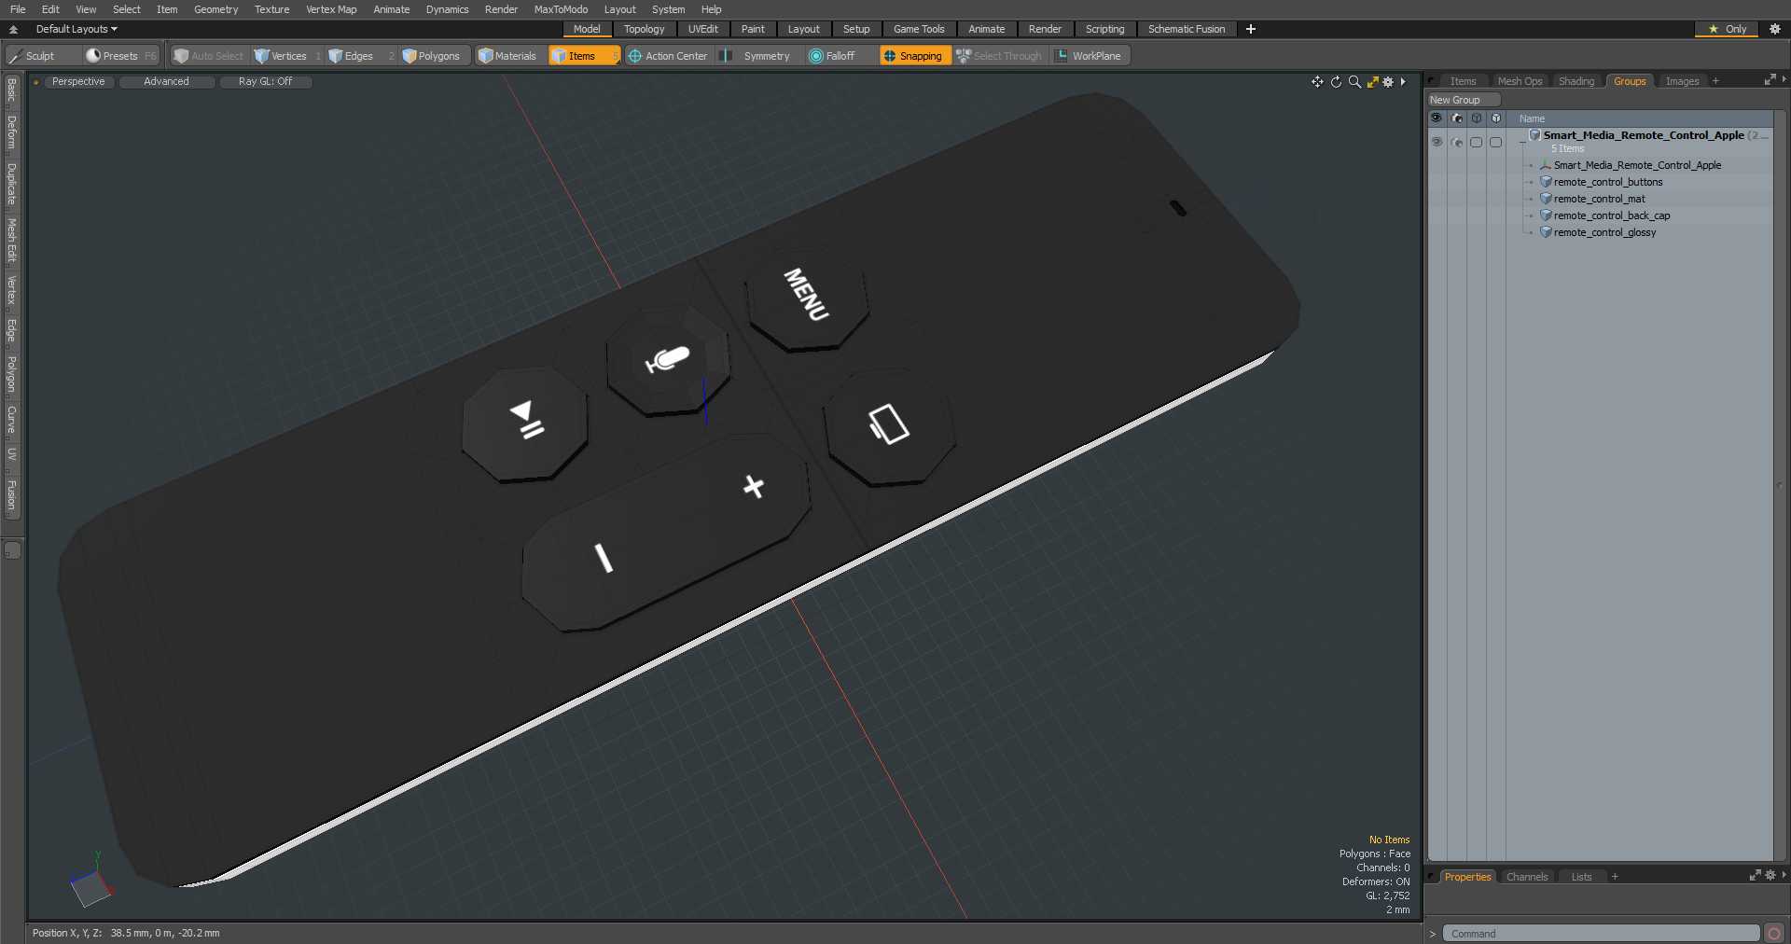Open the Vertex Map menu
The width and height of the screenshot is (1791, 944).
(331, 9)
